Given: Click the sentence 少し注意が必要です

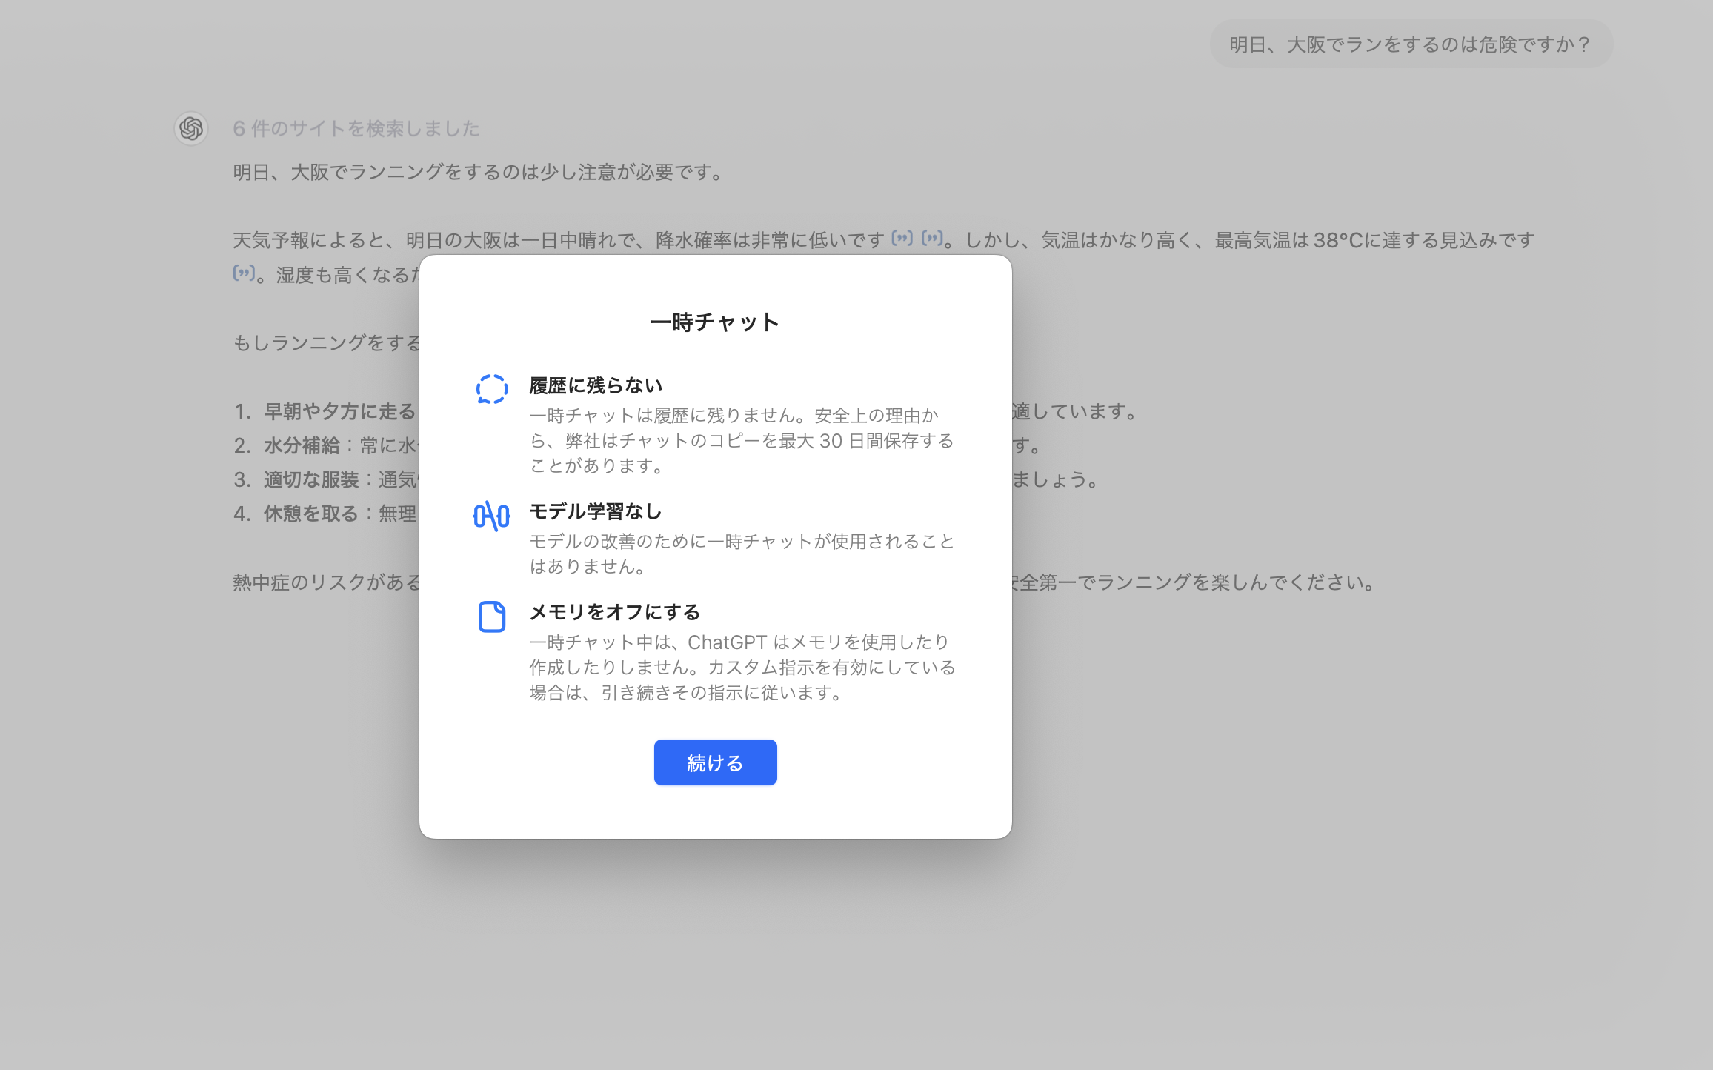Looking at the screenshot, I should (x=479, y=172).
